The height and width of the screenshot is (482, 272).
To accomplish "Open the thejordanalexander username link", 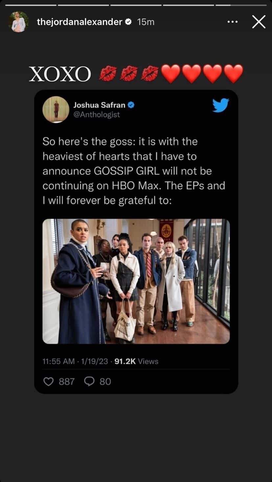I will tap(79, 22).
